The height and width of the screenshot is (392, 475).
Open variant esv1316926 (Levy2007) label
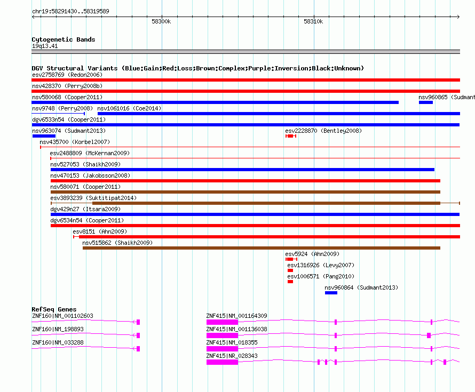pos(321,265)
